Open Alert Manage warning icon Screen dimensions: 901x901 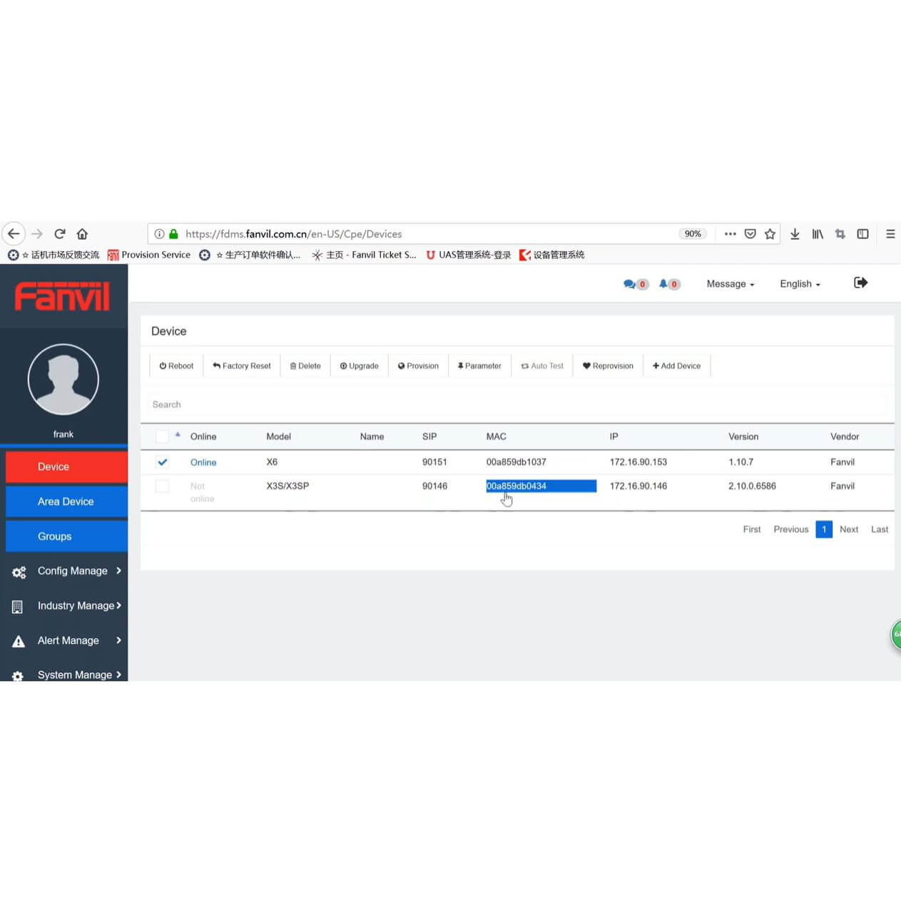[19, 641]
